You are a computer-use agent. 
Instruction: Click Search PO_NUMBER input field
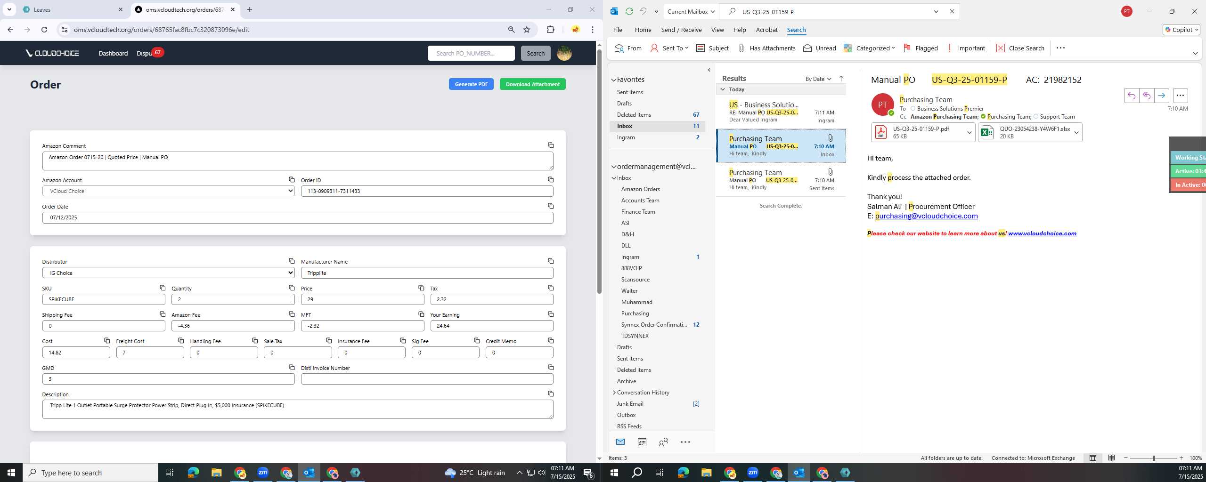tap(471, 53)
